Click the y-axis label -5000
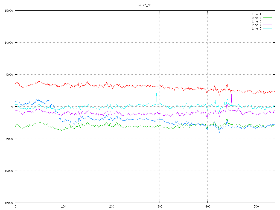This screenshot has height=210, width=280. 9,139
